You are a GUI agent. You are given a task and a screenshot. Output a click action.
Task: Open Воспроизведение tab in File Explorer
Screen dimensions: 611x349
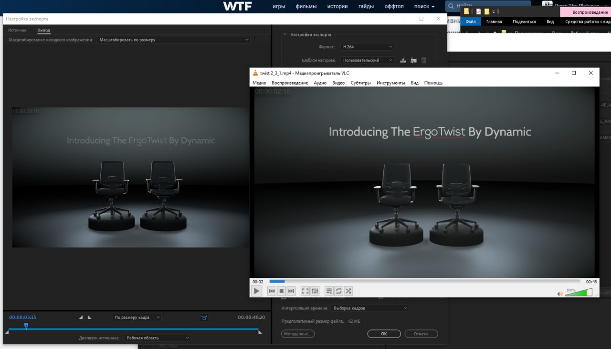tap(586, 12)
